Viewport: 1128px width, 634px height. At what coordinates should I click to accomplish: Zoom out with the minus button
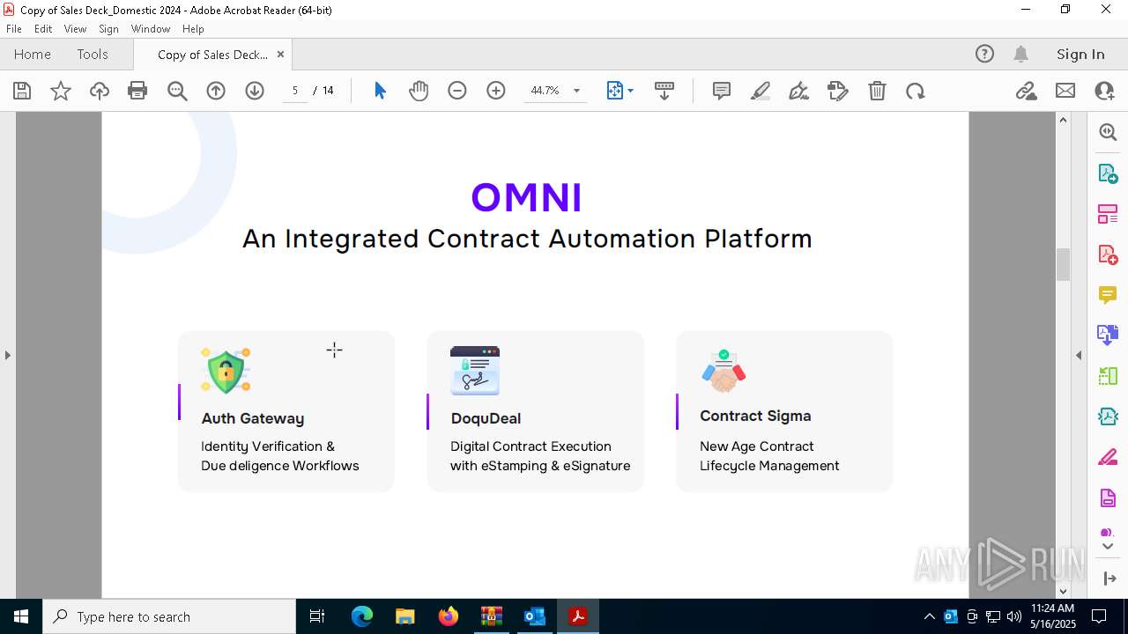[x=457, y=91]
